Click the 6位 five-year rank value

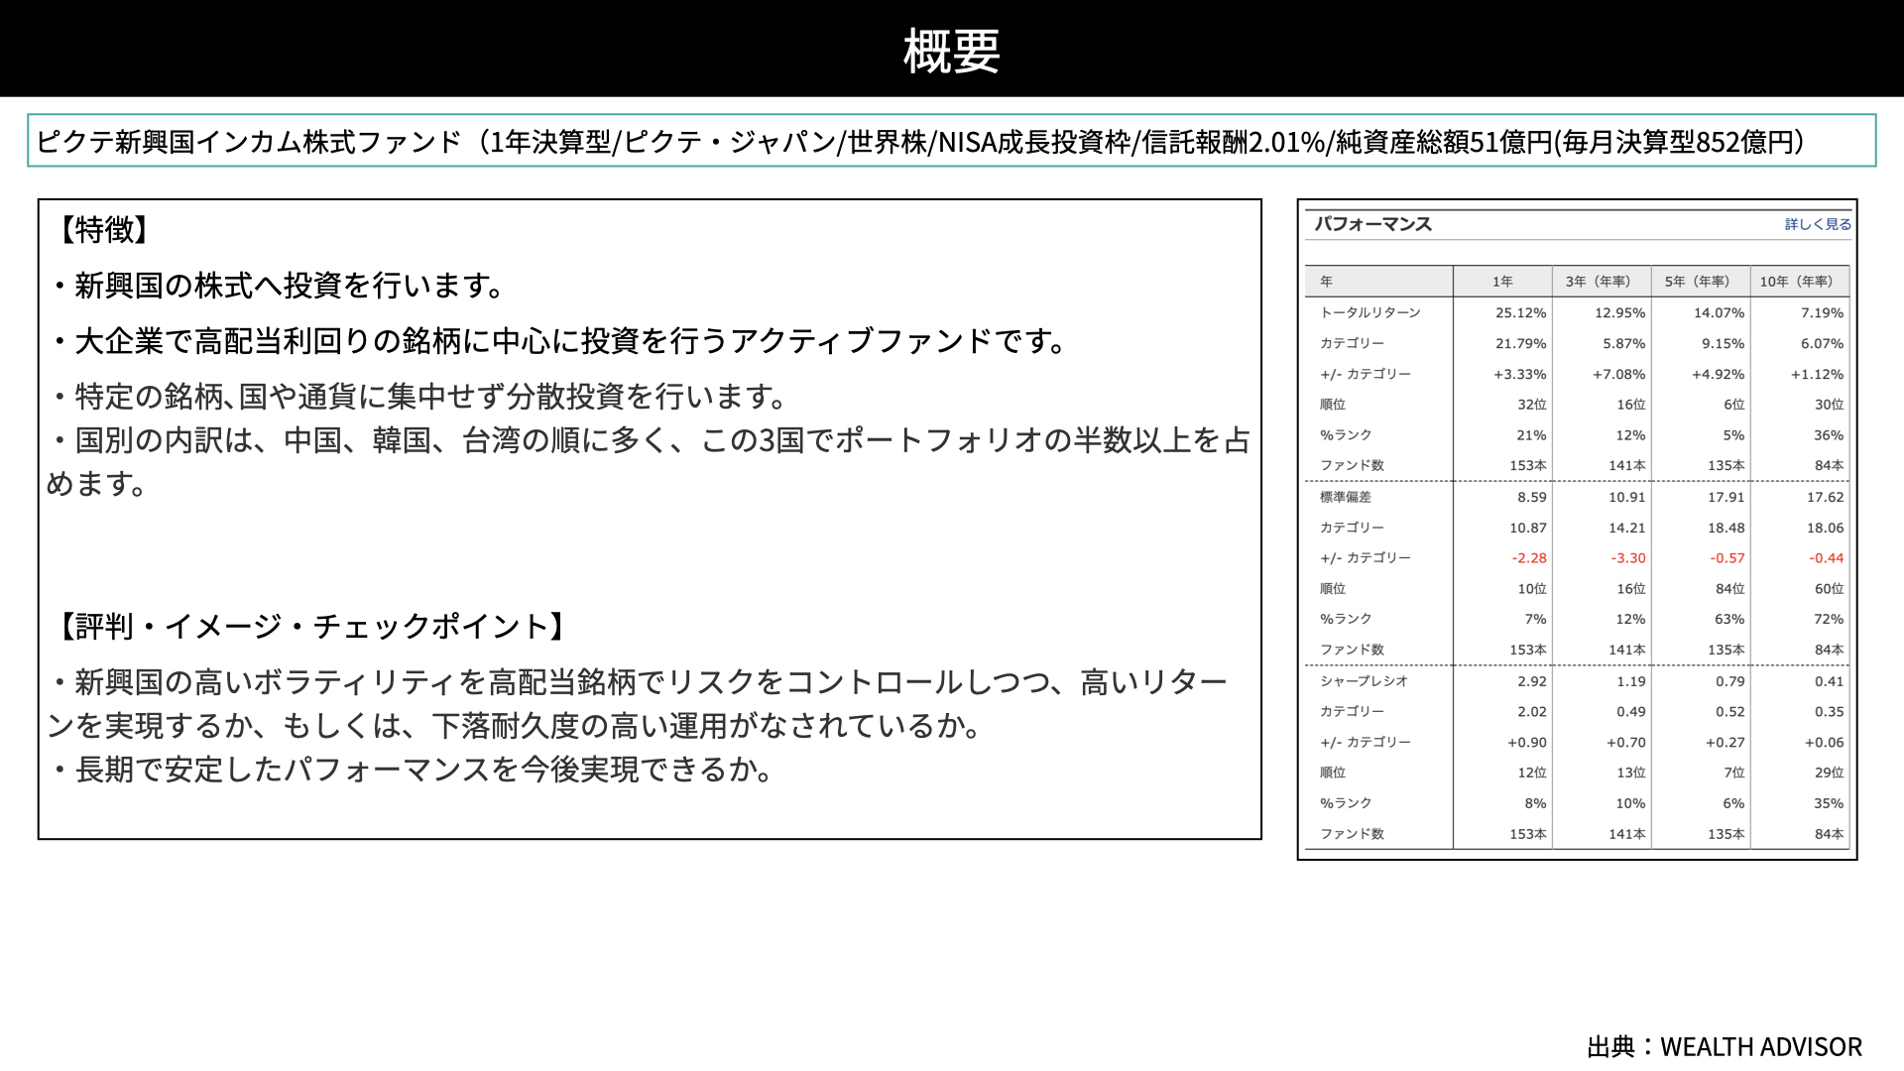(1734, 405)
